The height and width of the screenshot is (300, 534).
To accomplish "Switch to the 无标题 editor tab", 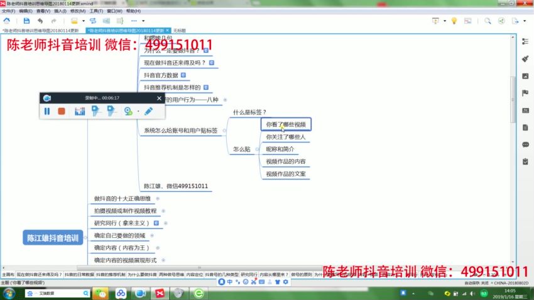I will [x=180, y=31].
